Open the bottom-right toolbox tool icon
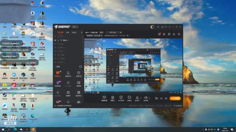 tap(78, 102)
